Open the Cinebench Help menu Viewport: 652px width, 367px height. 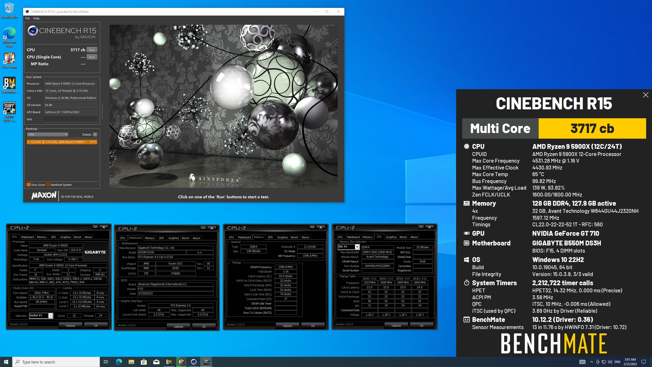click(36, 18)
